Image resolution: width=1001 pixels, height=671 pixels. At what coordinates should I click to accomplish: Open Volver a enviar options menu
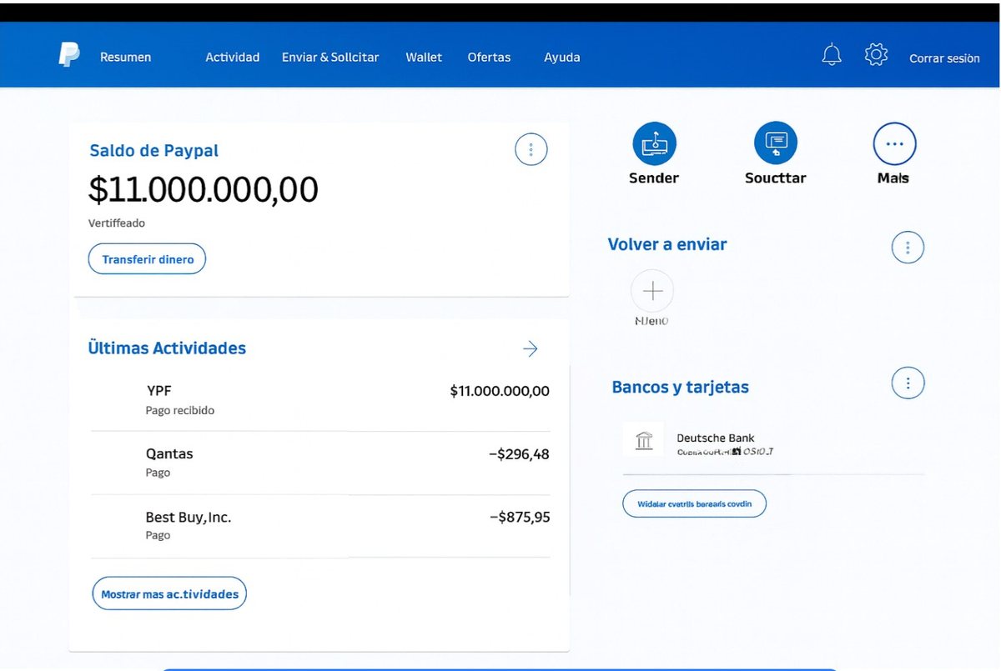click(x=908, y=247)
